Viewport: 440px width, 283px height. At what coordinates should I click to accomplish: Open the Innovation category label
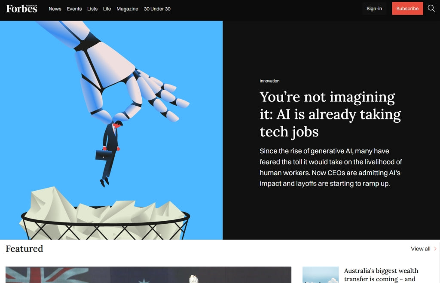[269, 81]
